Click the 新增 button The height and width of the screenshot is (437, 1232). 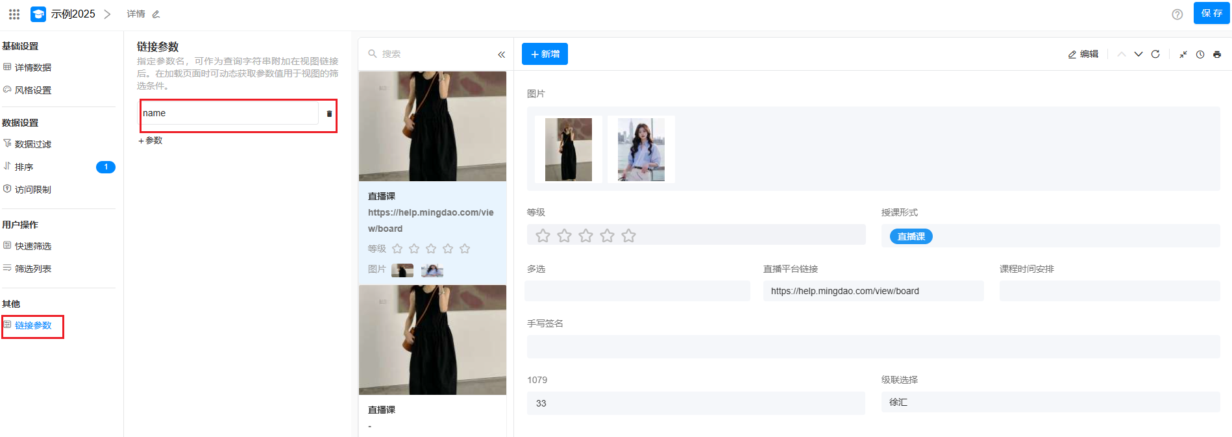click(x=545, y=54)
